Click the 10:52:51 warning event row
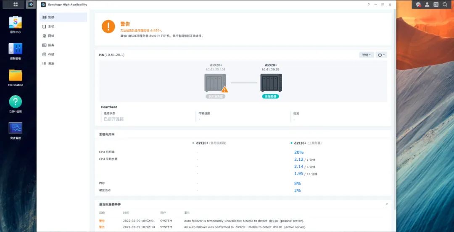Screen dimensions: 454x232 243,221
